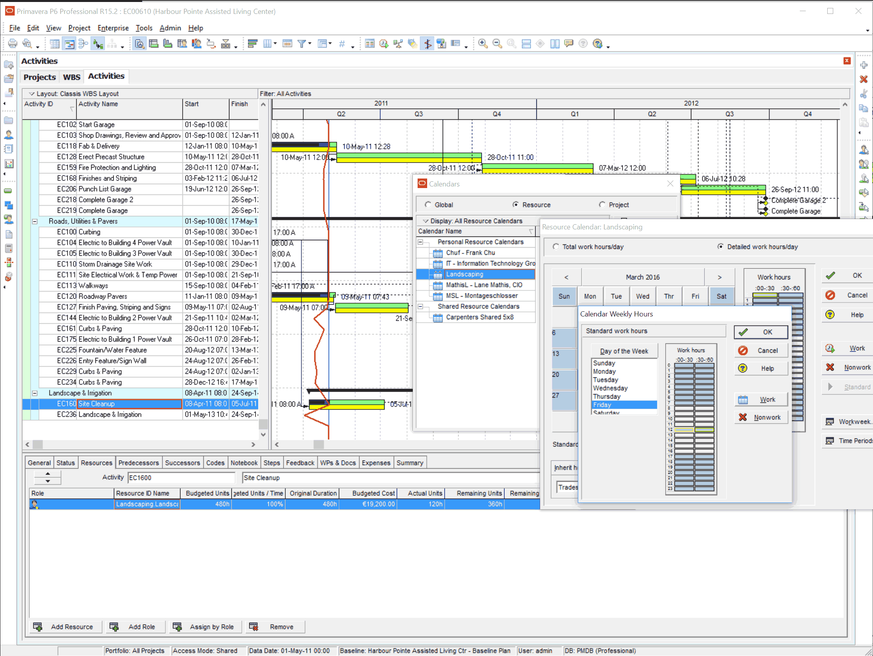Choose Total work hours/day option
Image resolution: width=873 pixels, height=656 pixels.
pos(556,247)
